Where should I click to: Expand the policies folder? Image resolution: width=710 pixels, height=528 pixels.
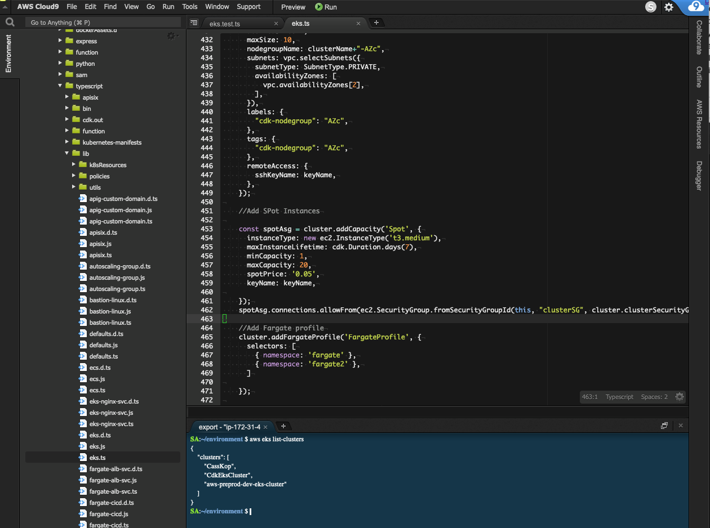(x=74, y=176)
